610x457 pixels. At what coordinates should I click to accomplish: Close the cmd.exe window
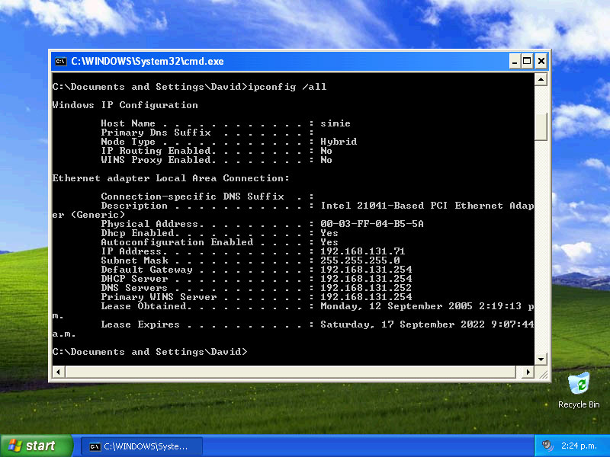pos(541,62)
